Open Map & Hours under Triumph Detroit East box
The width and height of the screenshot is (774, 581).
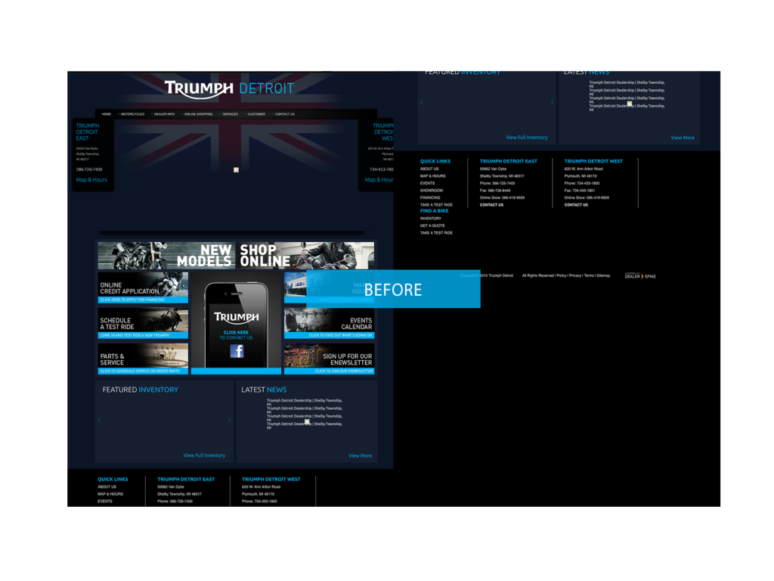(x=91, y=180)
